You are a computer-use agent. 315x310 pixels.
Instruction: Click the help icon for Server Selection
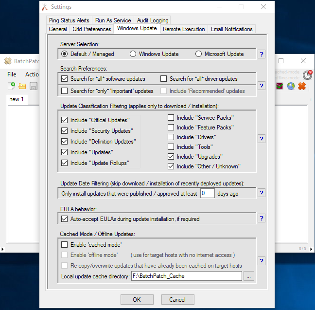coord(262,54)
